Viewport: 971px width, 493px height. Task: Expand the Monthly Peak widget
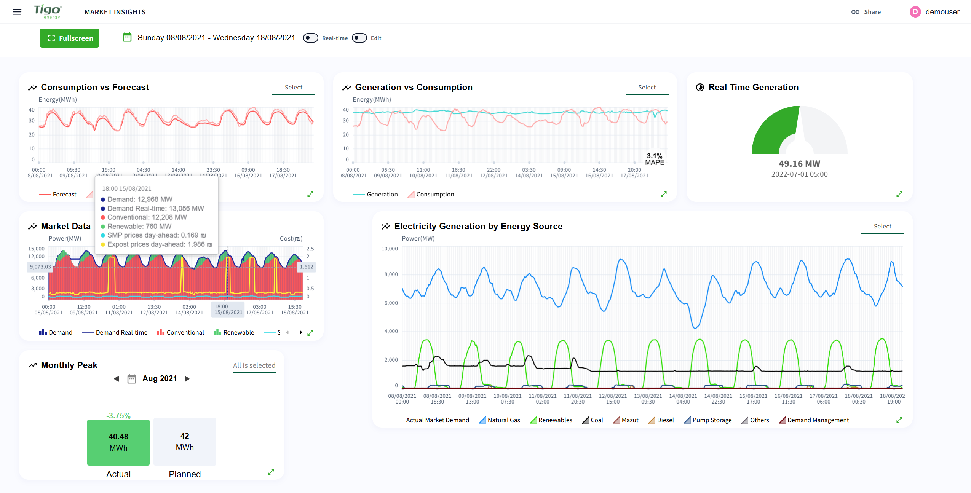point(271,472)
